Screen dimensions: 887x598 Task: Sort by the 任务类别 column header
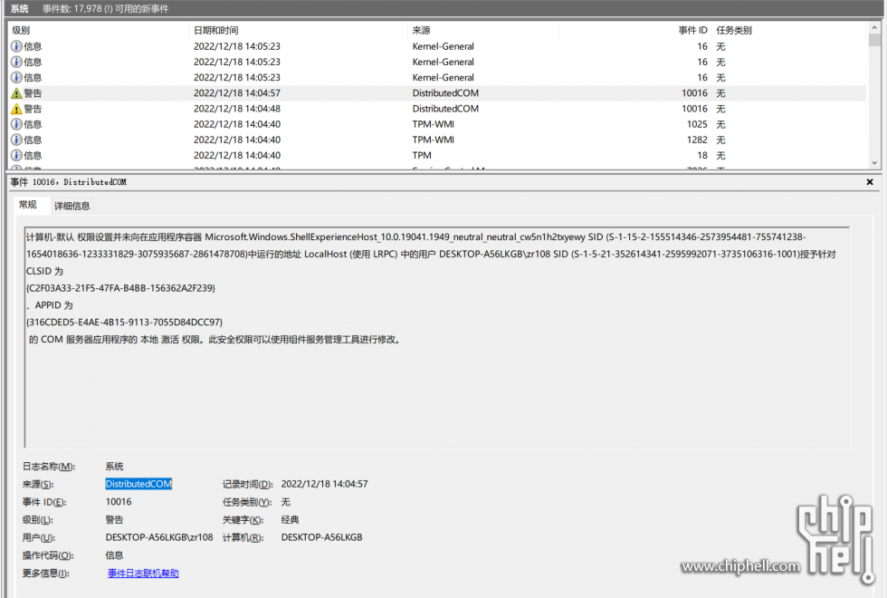[734, 31]
